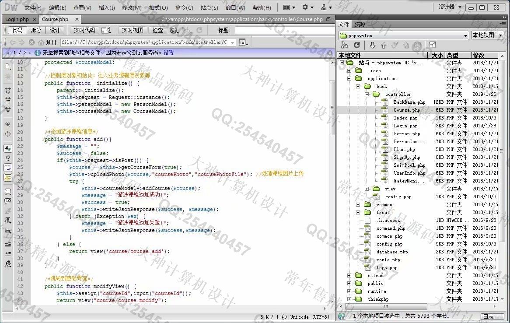510x323 pixels.
Task: Expand the thinkphp folder
Action: click(349, 299)
